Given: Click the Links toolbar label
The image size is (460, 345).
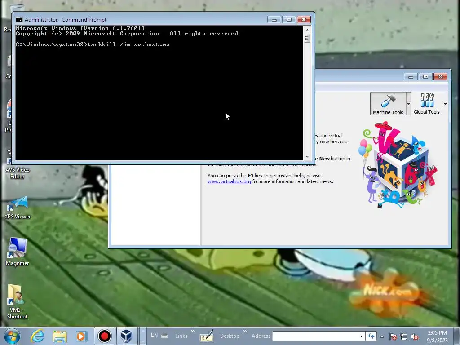Looking at the screenshot, I should click(x=181, y=336).
